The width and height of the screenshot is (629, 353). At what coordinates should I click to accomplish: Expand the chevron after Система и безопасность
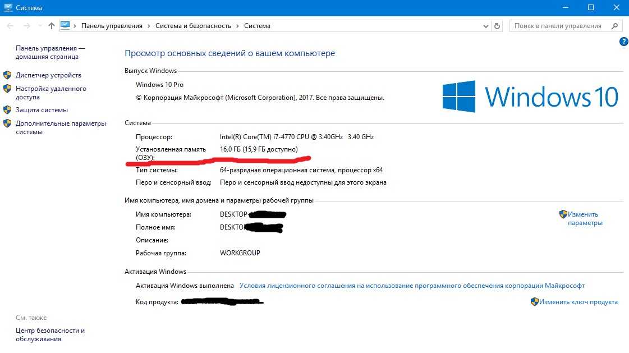coord(237,26)
